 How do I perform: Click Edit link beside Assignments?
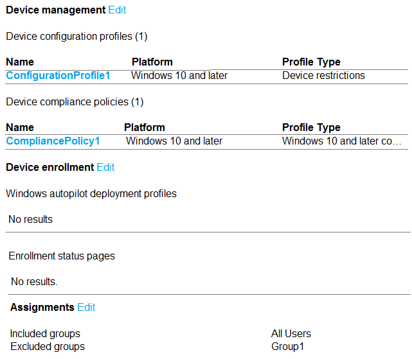pyautogui.click(x=86, y=308)
